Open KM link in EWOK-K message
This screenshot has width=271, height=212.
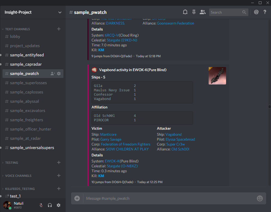click(101, 176)
